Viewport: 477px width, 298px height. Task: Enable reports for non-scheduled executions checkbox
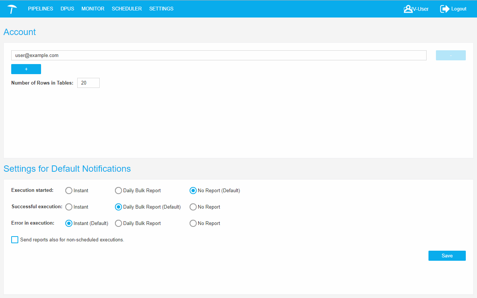[15, 240]
